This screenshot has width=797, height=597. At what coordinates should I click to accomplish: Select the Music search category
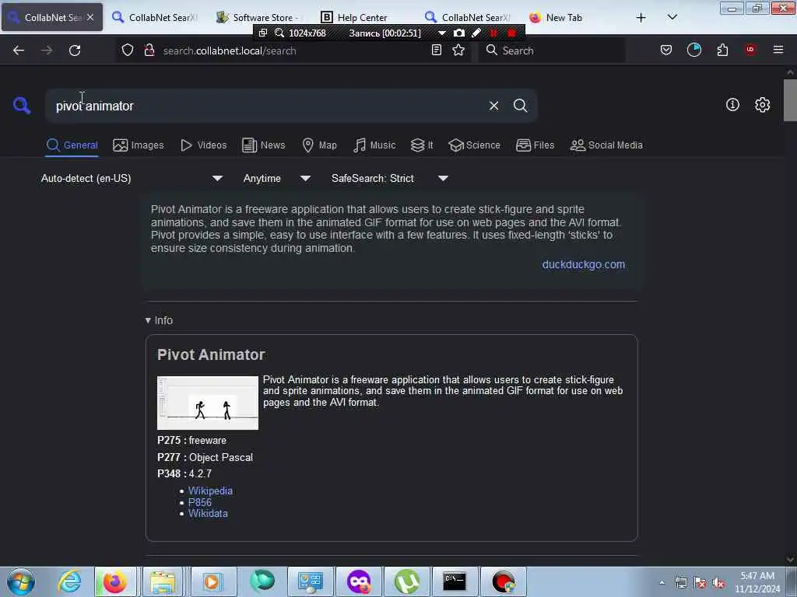click(x=374, y=145)
